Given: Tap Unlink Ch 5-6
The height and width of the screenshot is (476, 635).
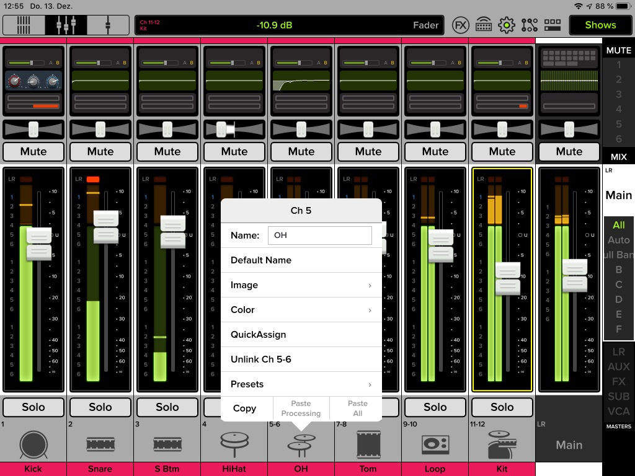Looking at the screenshot, I should (x=301, y=359).
